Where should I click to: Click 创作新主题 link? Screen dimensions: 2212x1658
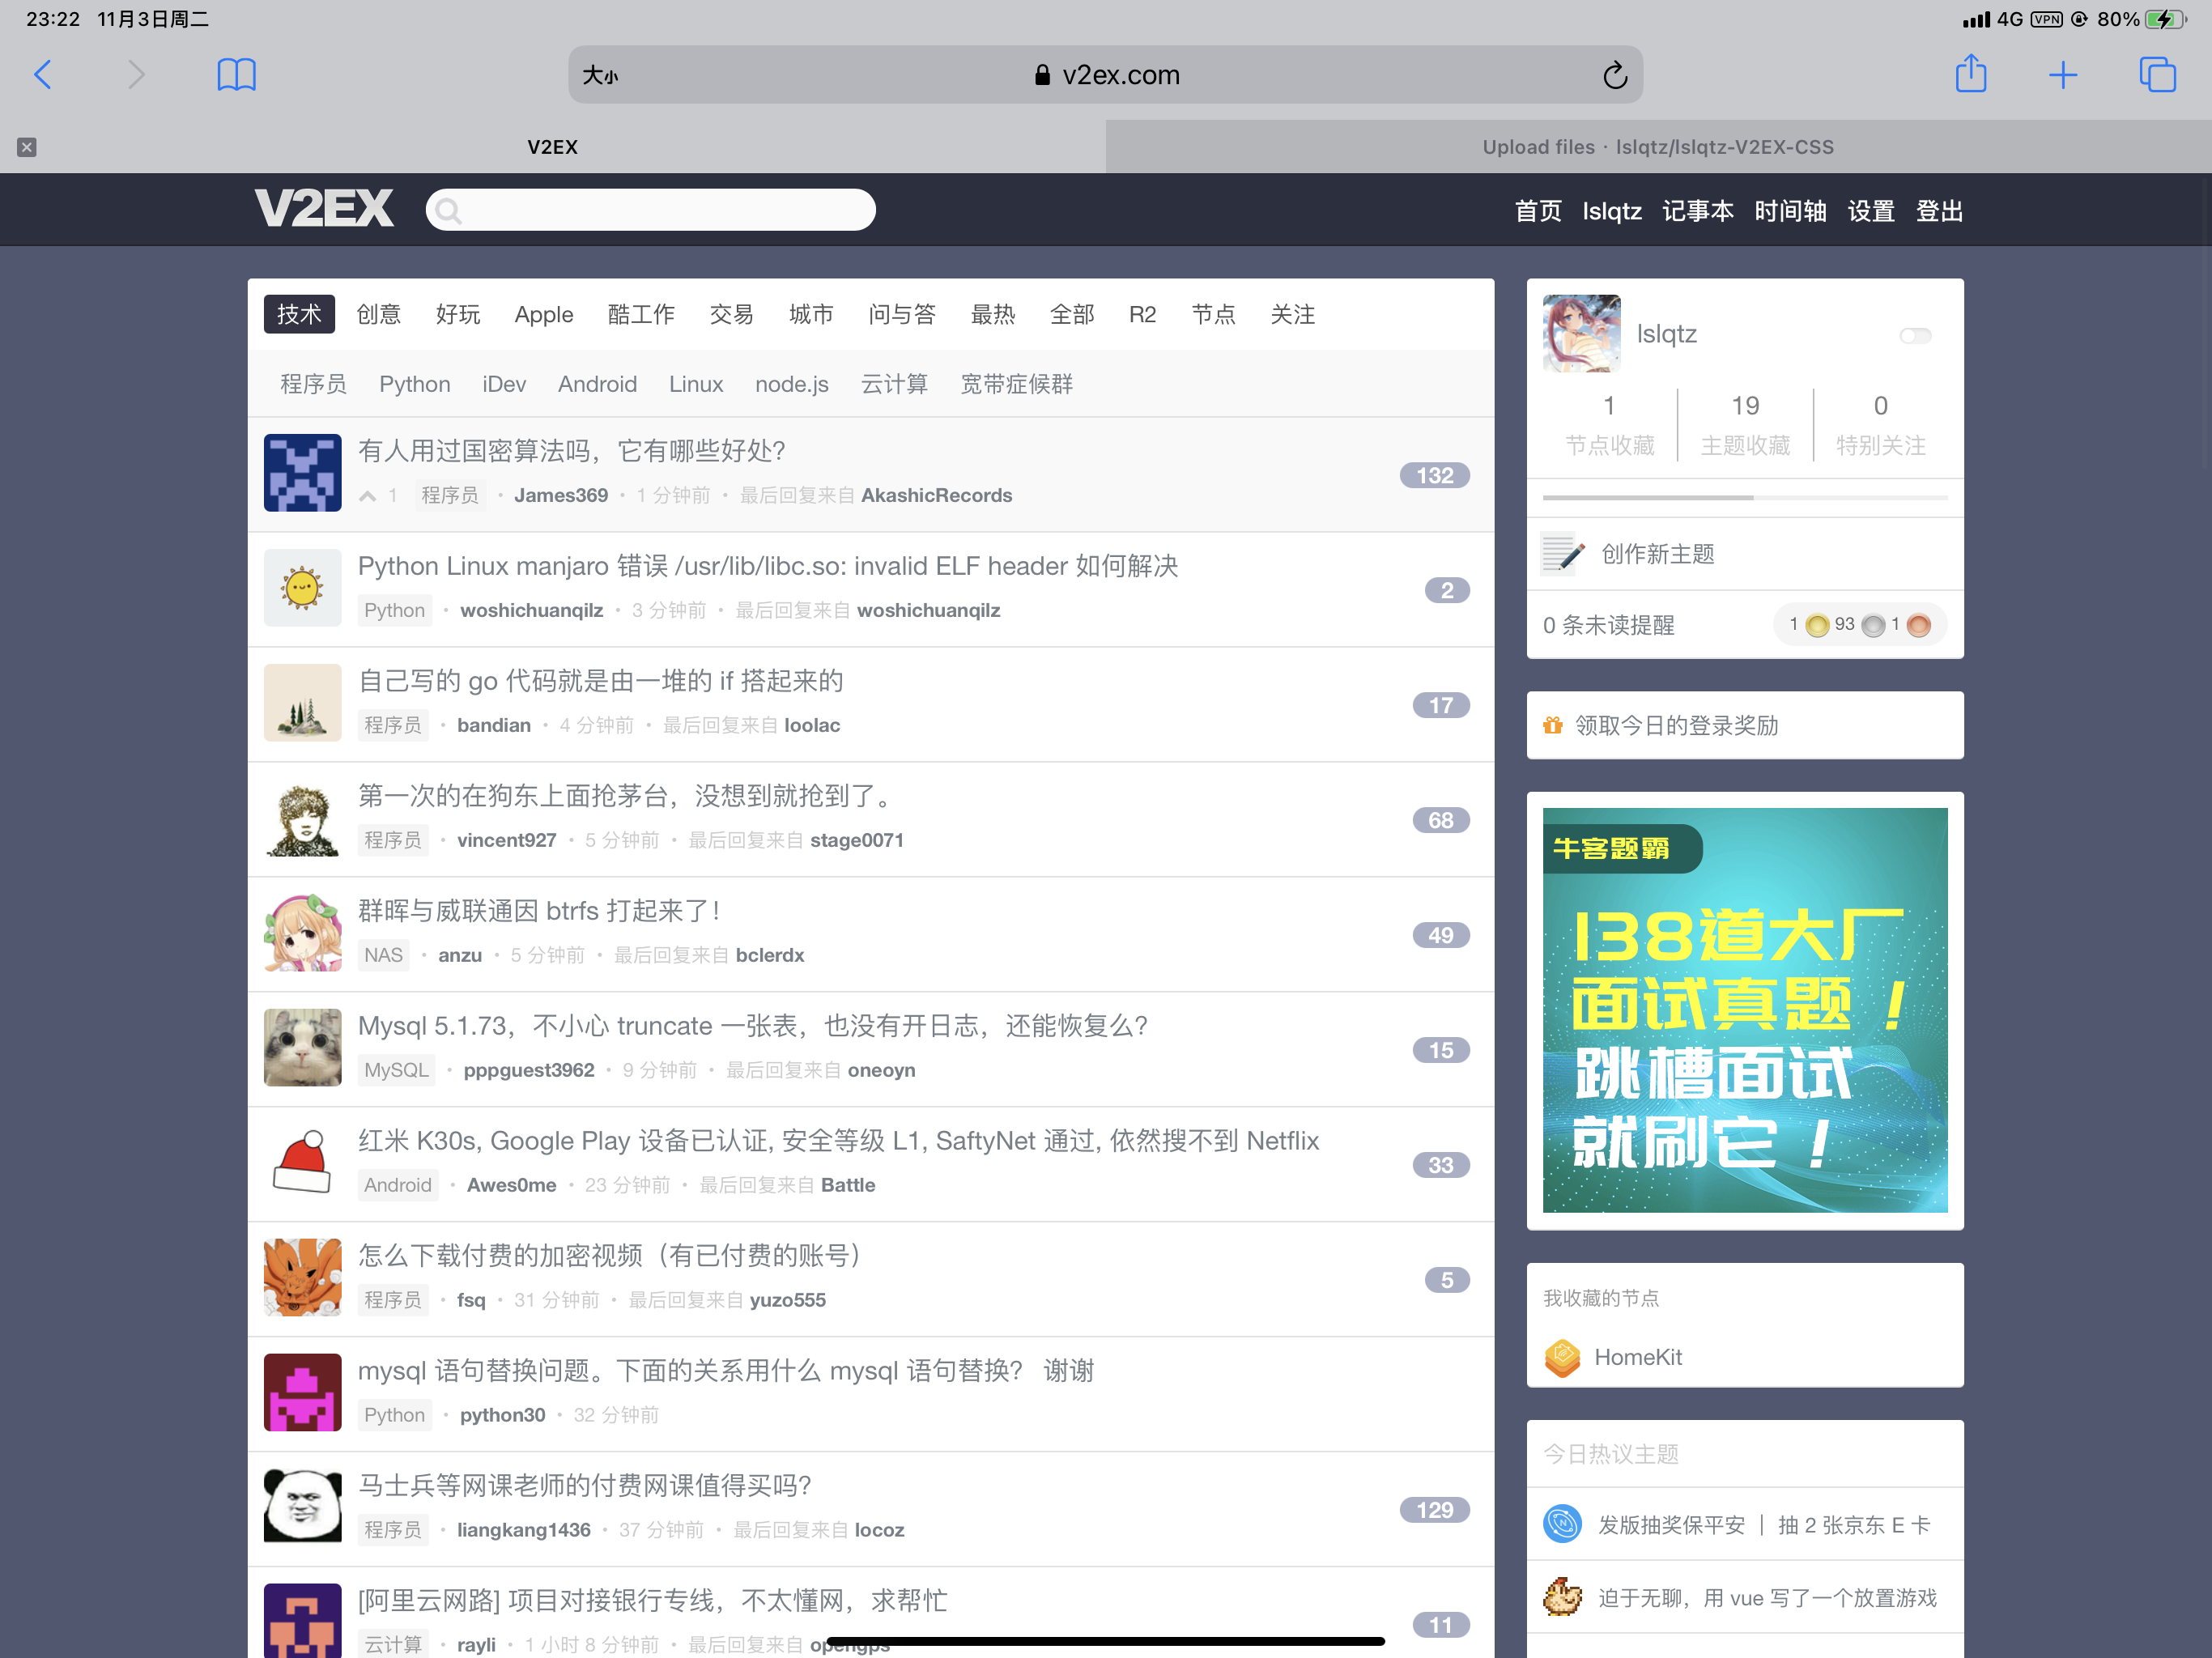click(x=1657, y=554)
